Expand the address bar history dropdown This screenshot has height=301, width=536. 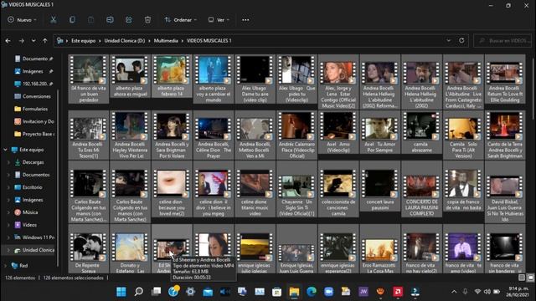(x=449, y=41)
